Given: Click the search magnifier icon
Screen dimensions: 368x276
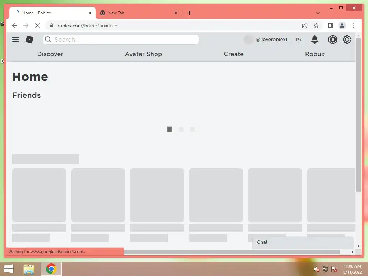Looking at the screenshot, I should [x=48, y=40].
